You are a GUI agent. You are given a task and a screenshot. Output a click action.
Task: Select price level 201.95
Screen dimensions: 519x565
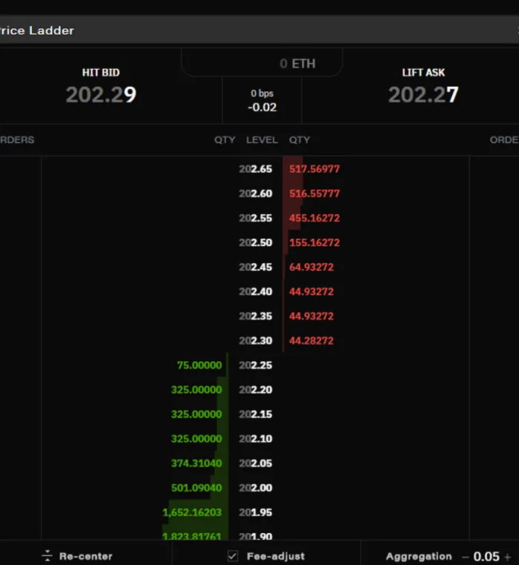[x=256, y=512]
